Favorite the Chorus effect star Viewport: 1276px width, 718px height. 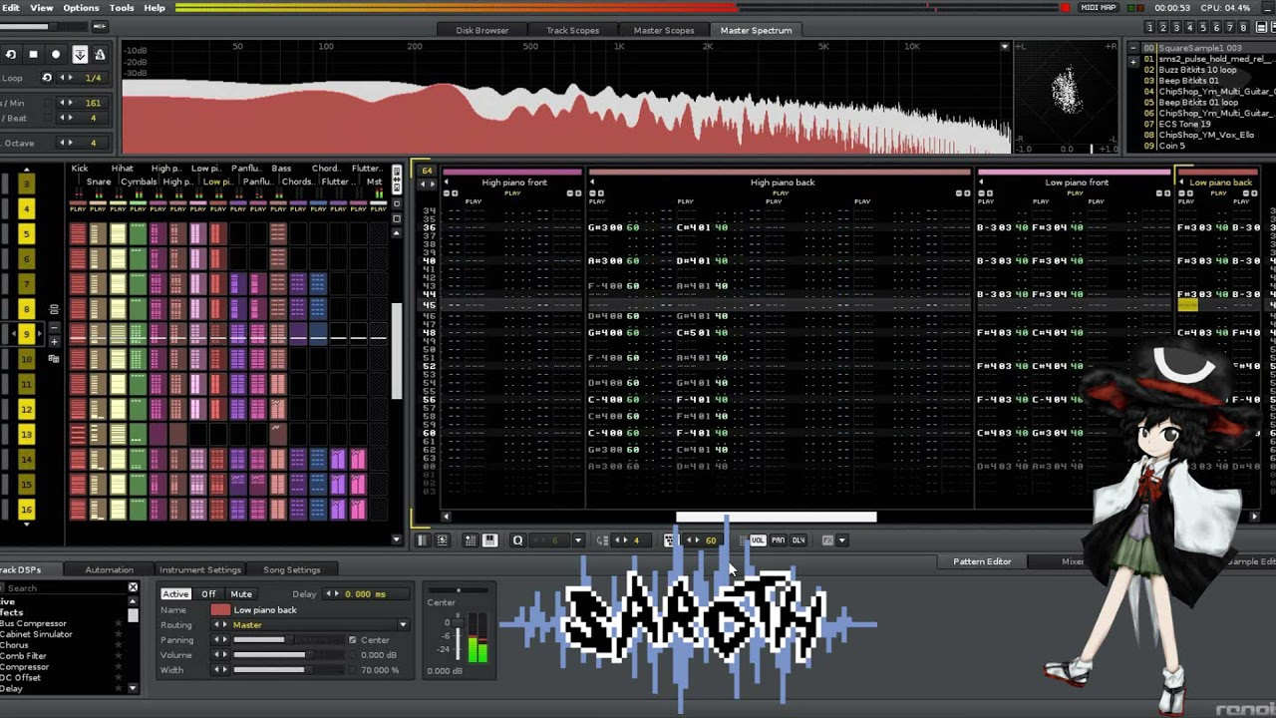(x=119, y=645)
